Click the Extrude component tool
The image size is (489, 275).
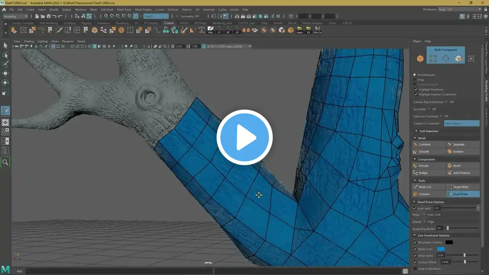(x=429, y=166)
